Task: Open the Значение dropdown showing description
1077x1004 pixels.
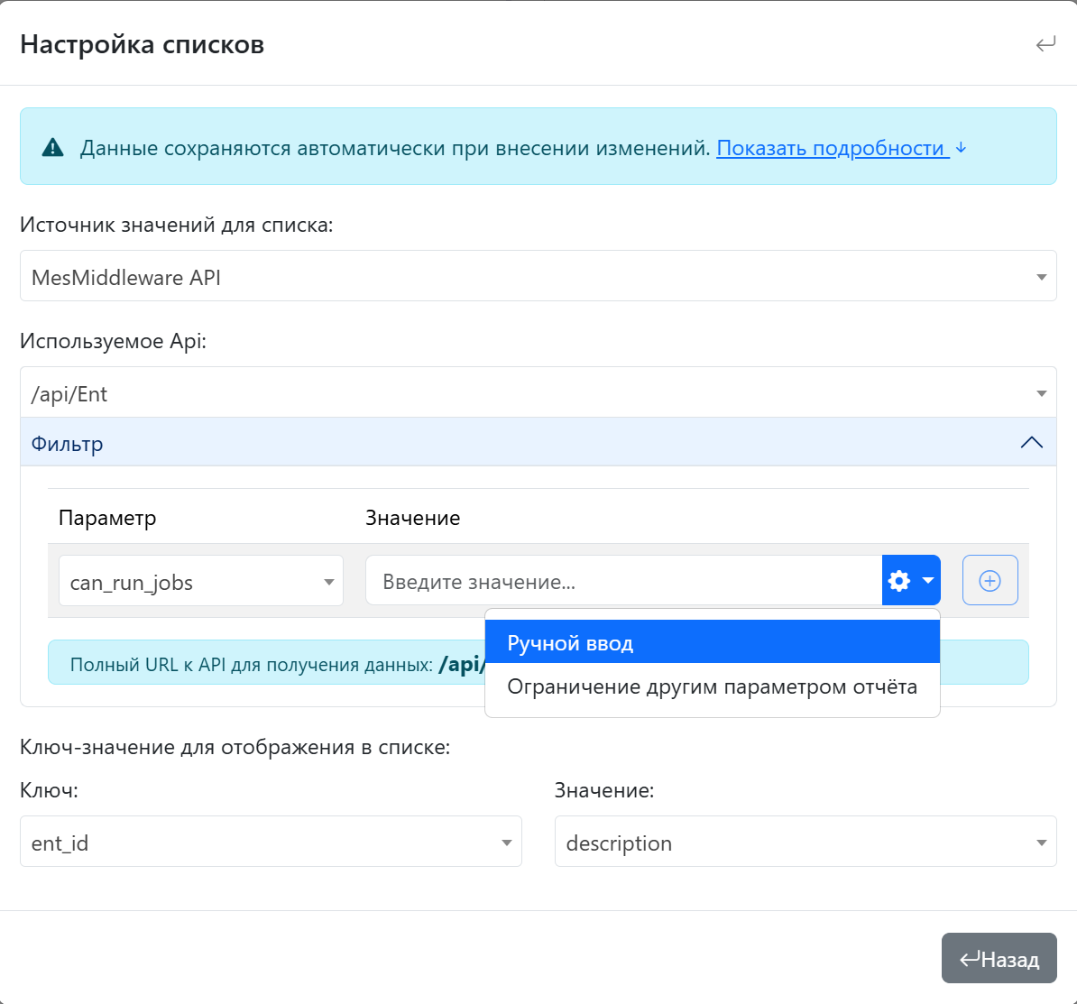Action: (x=805, y=843)
